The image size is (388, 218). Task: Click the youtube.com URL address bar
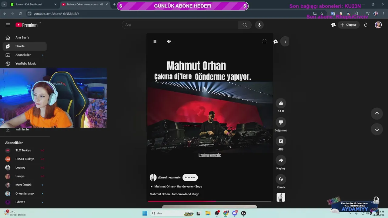tap(170, 14)
